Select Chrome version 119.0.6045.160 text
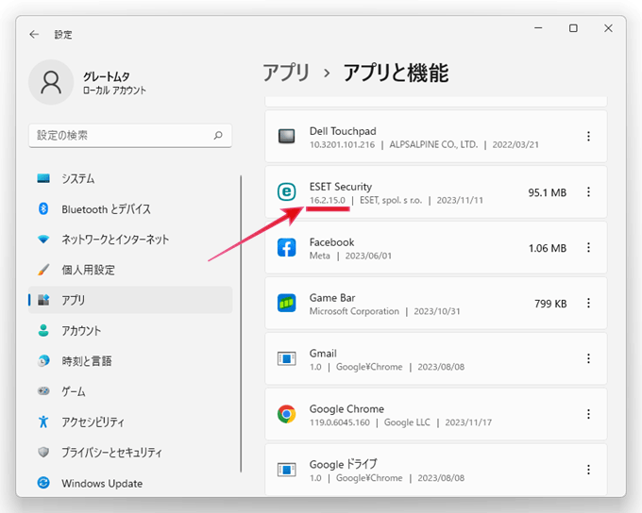Screen dimensions: 642x513 (340, 422)
